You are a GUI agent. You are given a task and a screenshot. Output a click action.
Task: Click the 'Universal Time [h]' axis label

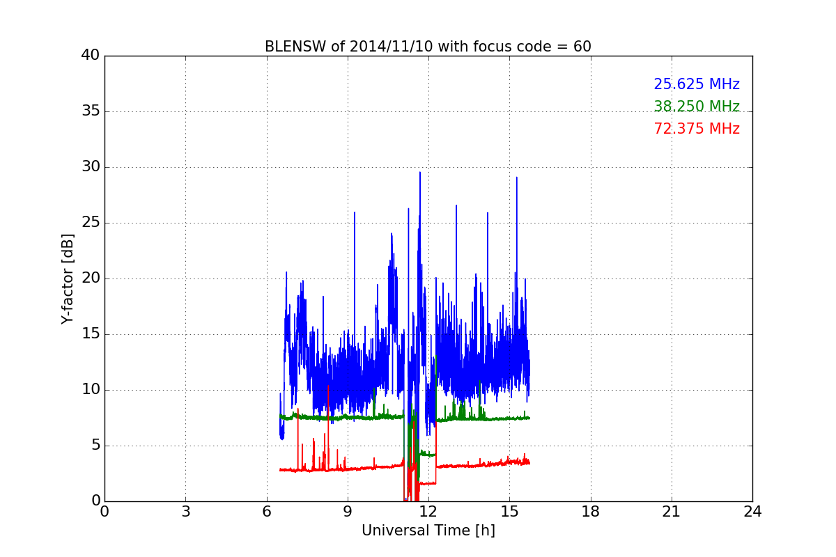tap(428, 531)
